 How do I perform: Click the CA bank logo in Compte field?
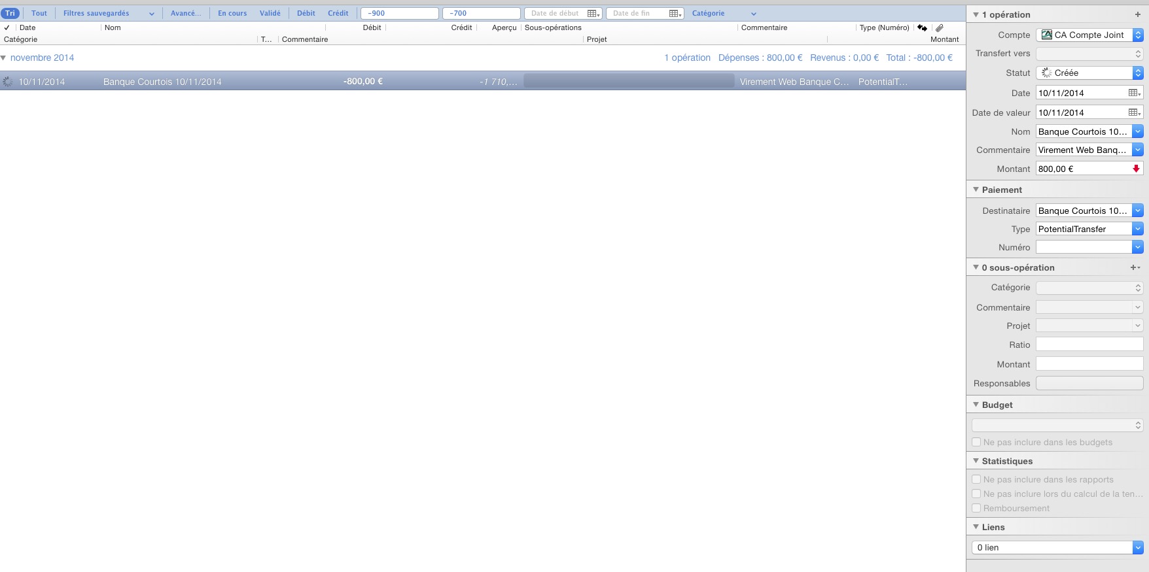click(1046, 35)
